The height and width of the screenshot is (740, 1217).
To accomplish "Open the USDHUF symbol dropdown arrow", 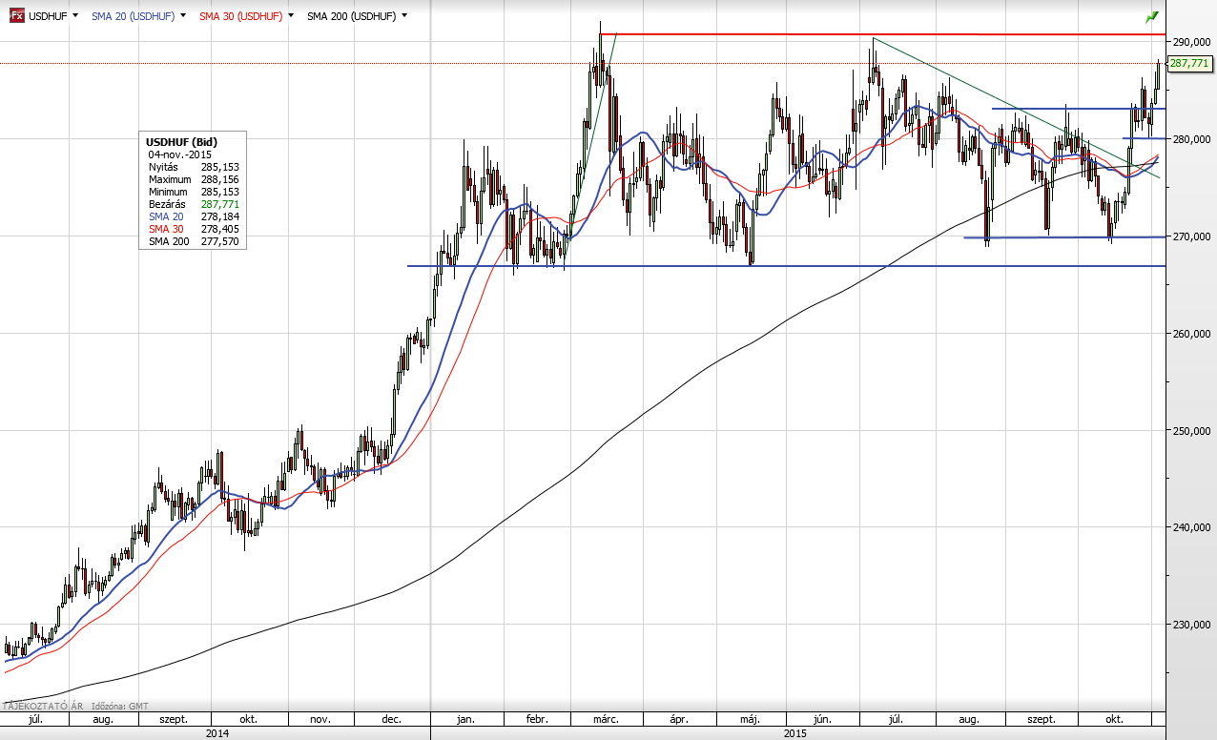I will [75, 16].
